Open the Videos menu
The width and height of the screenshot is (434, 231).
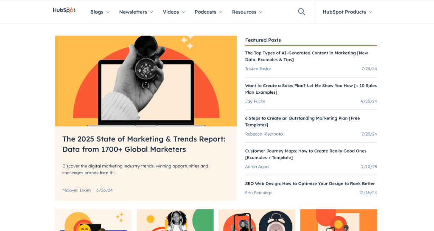(174, 12)
